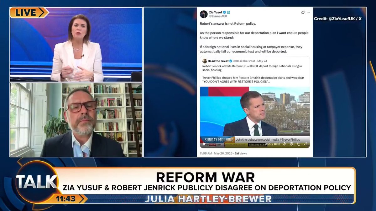376x211 pixels.
Task: Click the 2M Views count
Action: pyautogui.click(x=241, y=153)
